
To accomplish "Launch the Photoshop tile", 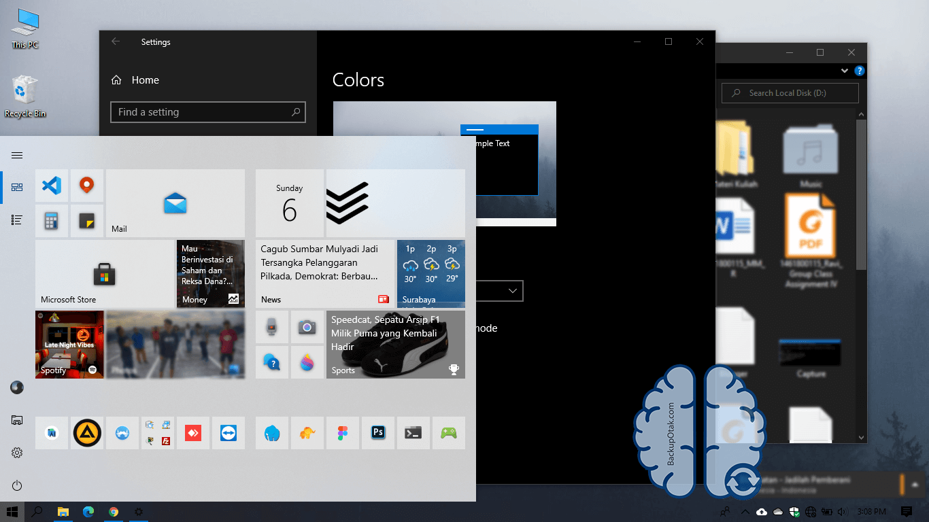I will (378, 433).
